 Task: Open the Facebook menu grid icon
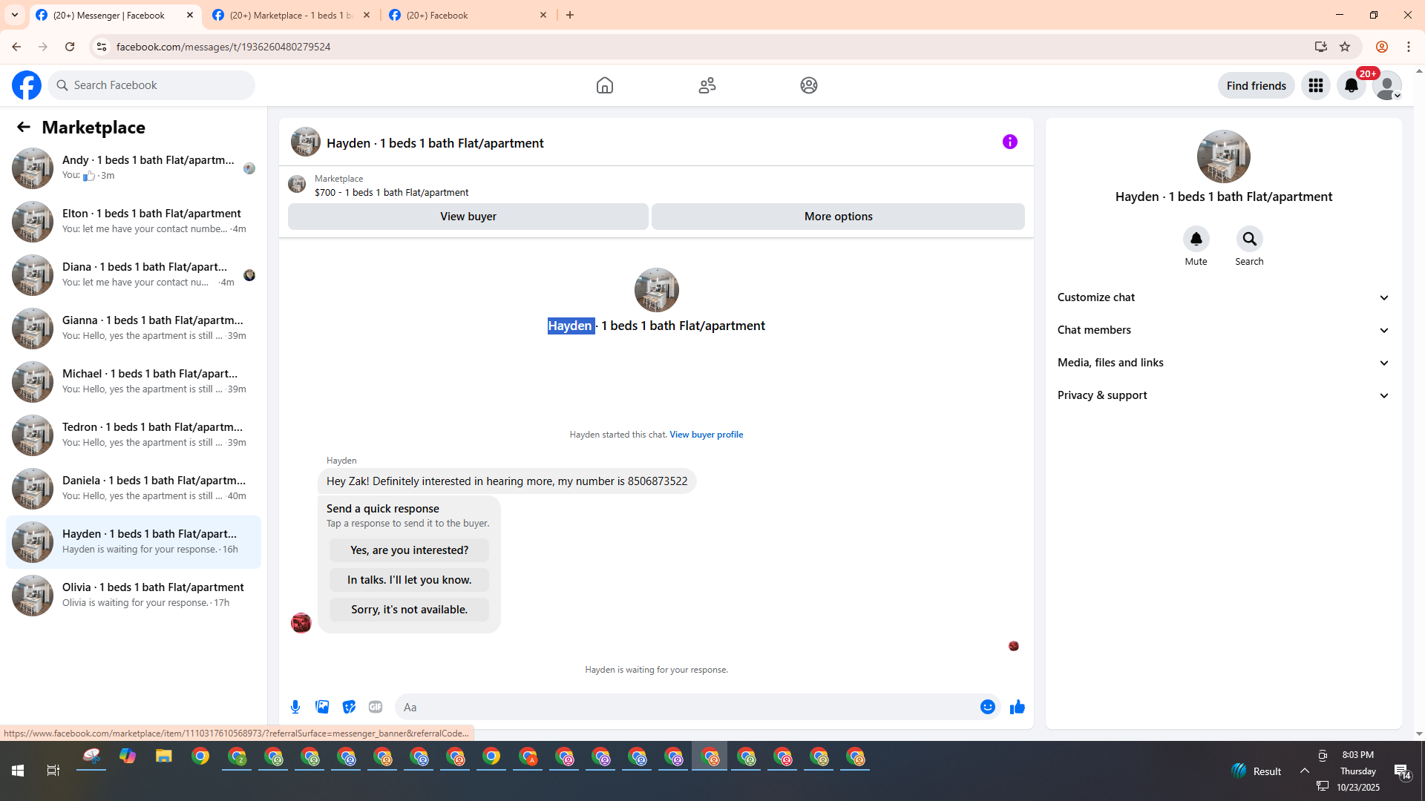point(1315,85)
